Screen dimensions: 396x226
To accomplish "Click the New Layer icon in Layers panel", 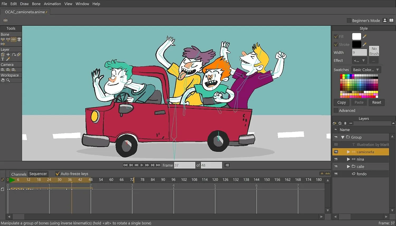I will (335, 123).
